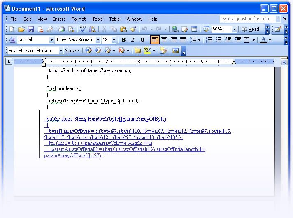Open the Zoom percentage dropdown
Image resolution: width=293 pixels, height=218 pixels.
(234, 29)
